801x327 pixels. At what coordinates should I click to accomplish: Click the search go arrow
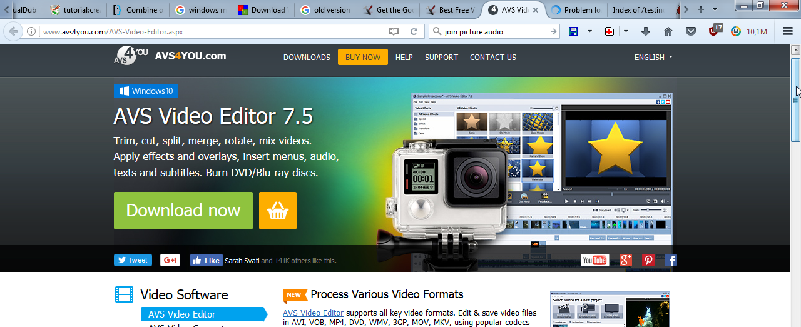click(x=553, y=31)
